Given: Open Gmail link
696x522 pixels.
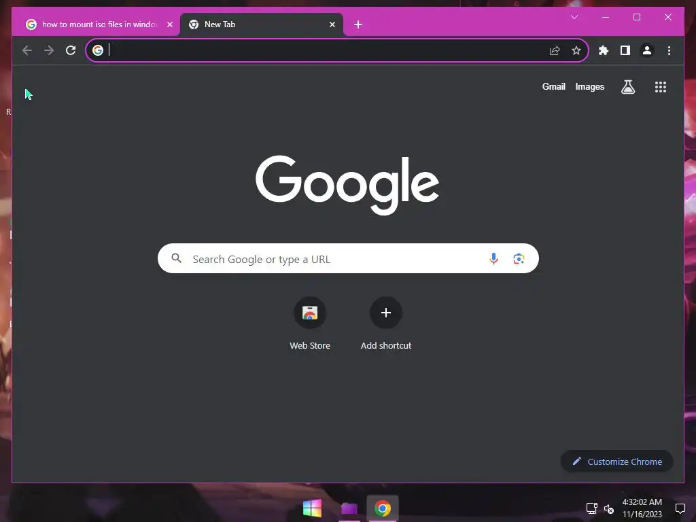Looking at the screenshot, I should (553, 86).
